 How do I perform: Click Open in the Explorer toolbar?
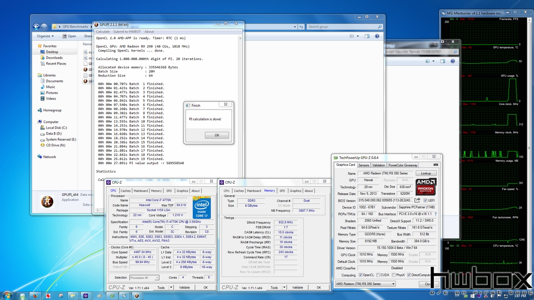coord(69,36)
